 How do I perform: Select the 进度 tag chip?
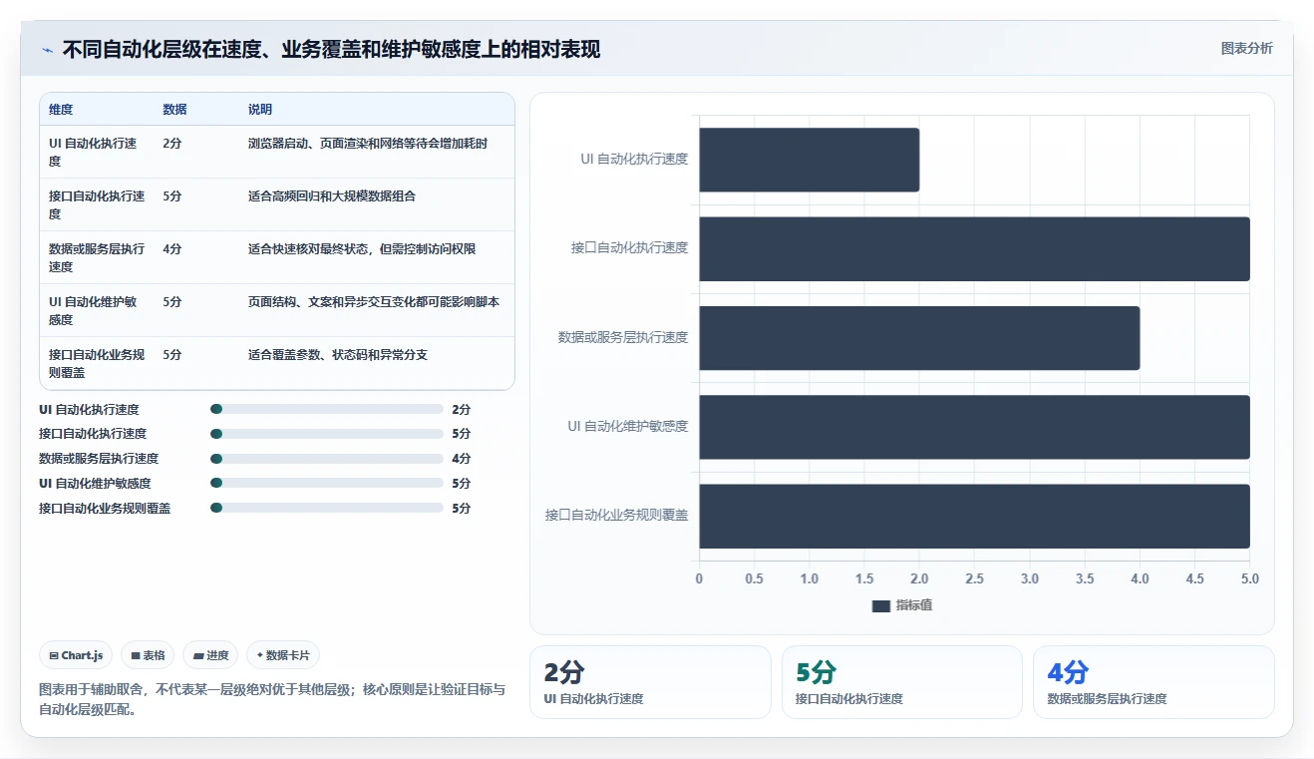211,655
